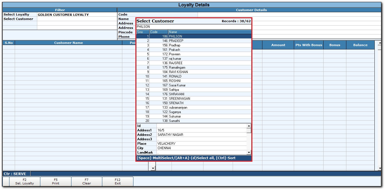
Task: Select the SHRAVANI customer row
Action: click(194, 94)
